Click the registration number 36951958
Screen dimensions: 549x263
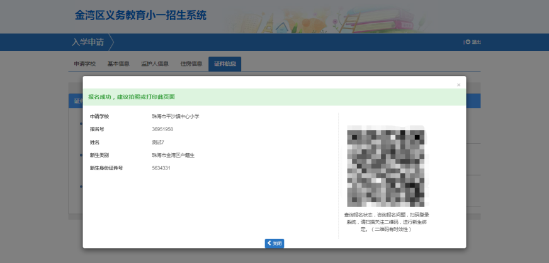[x=162, y=129]
